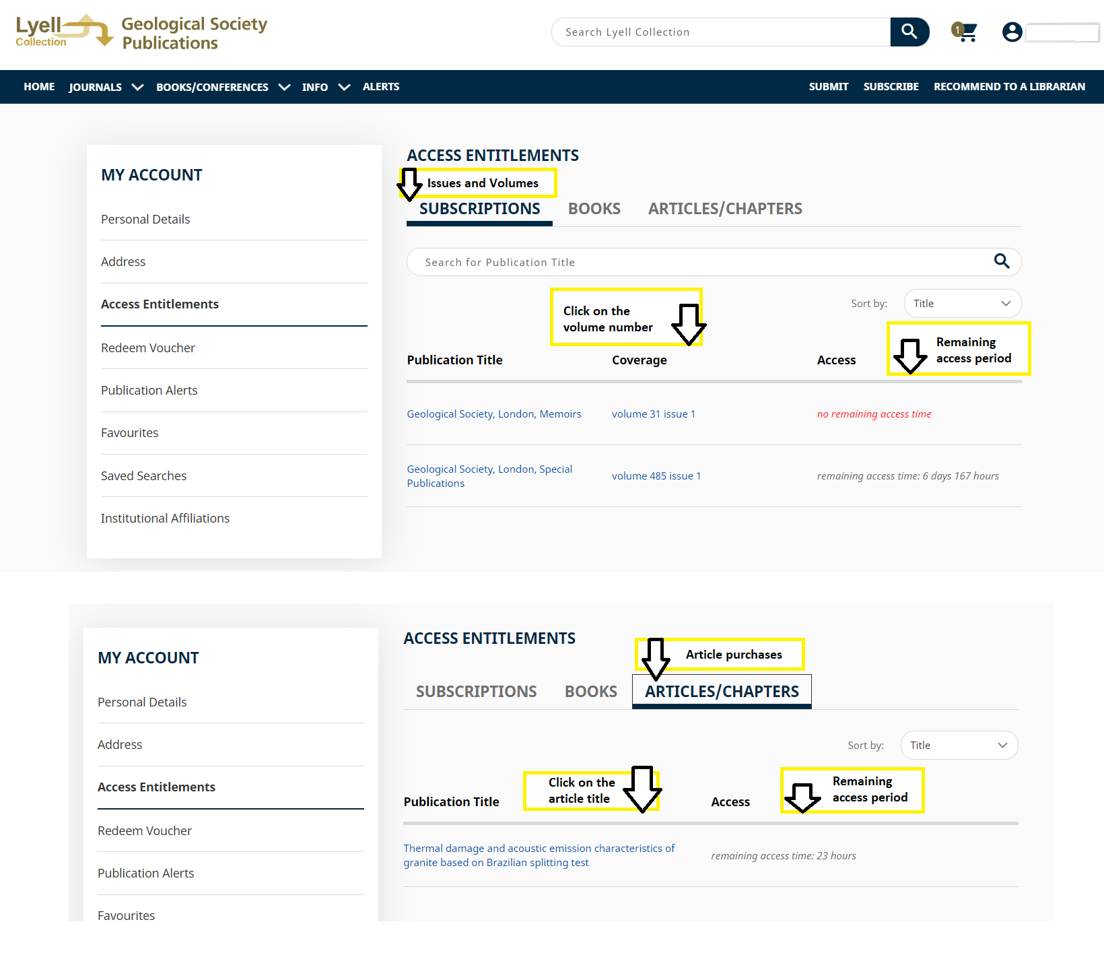Click the user profile icon
The width and height of the screenshot is (1104, 955).
click(x=1012, y=32)
